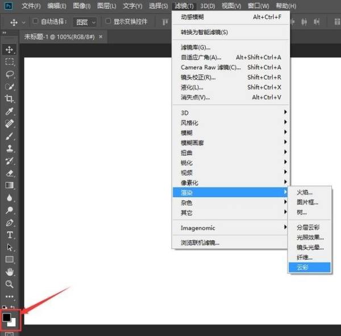Screen dimensions: 341x336
Task: Select the History Brush tool
Action: point(9,161)
